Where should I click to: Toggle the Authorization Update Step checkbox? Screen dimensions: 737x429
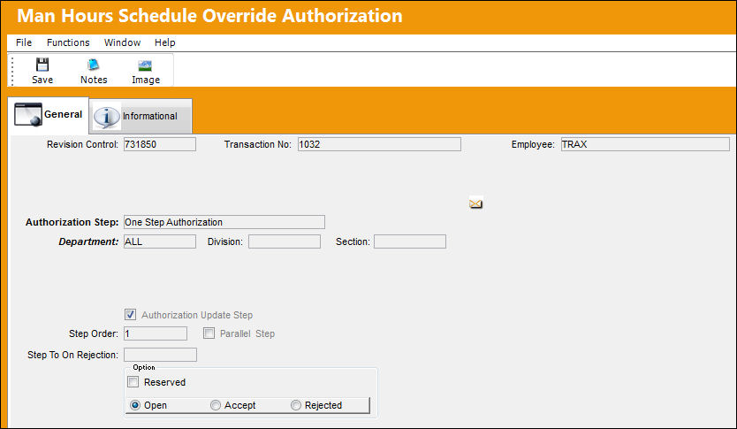click(x=130, y=315)
